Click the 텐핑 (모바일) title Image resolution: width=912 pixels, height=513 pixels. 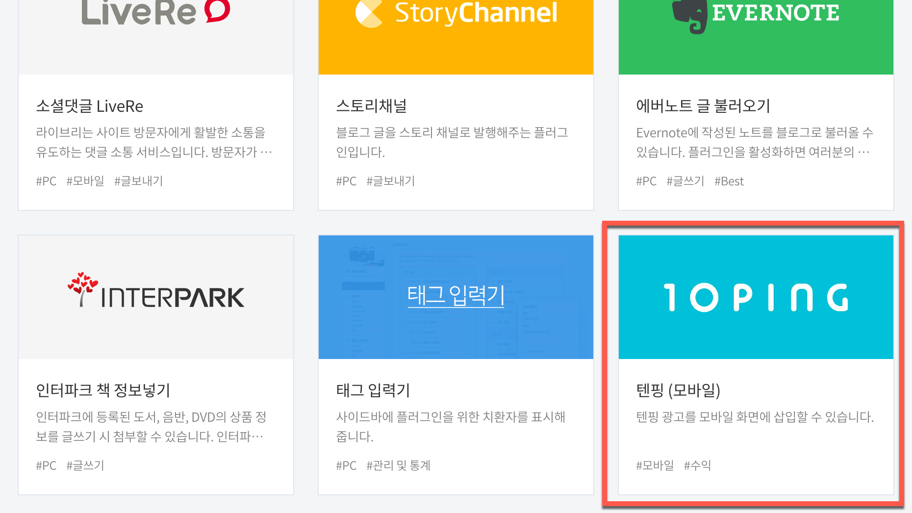[678, 390]
